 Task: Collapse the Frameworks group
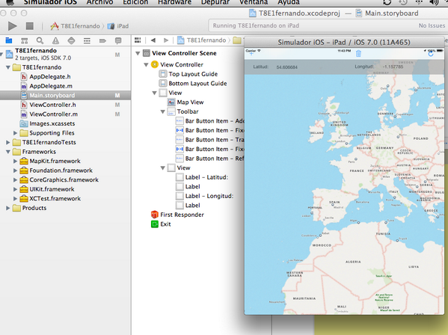[8, 152]
